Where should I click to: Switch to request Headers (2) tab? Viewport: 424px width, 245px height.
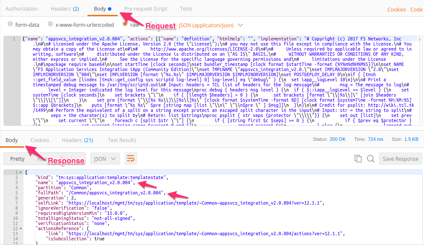click(x=65, y=9)
